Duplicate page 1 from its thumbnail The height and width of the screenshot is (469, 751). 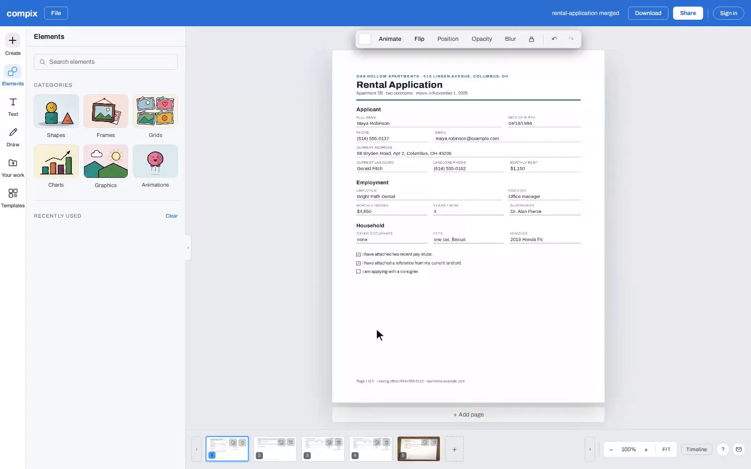tap(233, 442)
